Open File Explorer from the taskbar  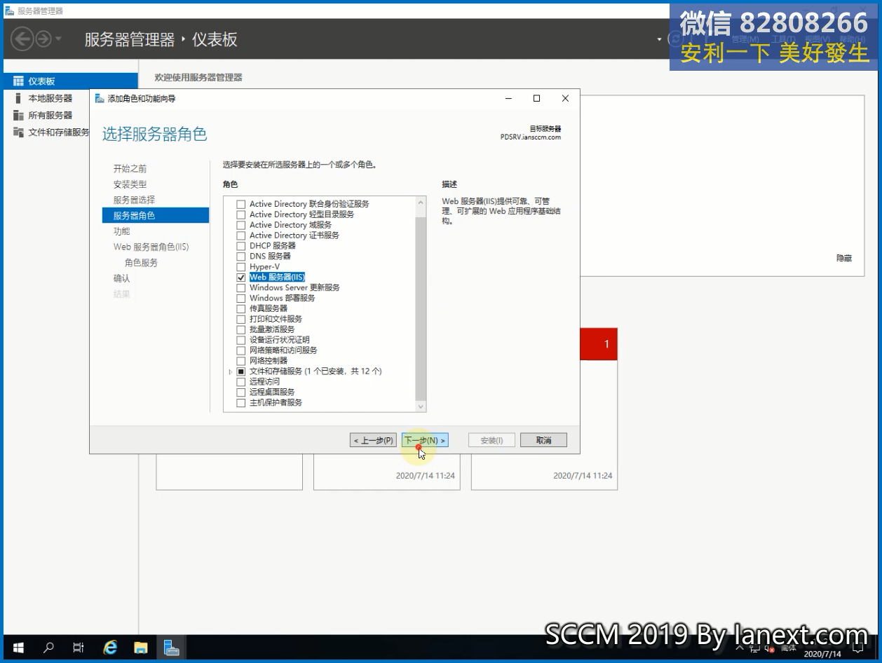(140, 648)
